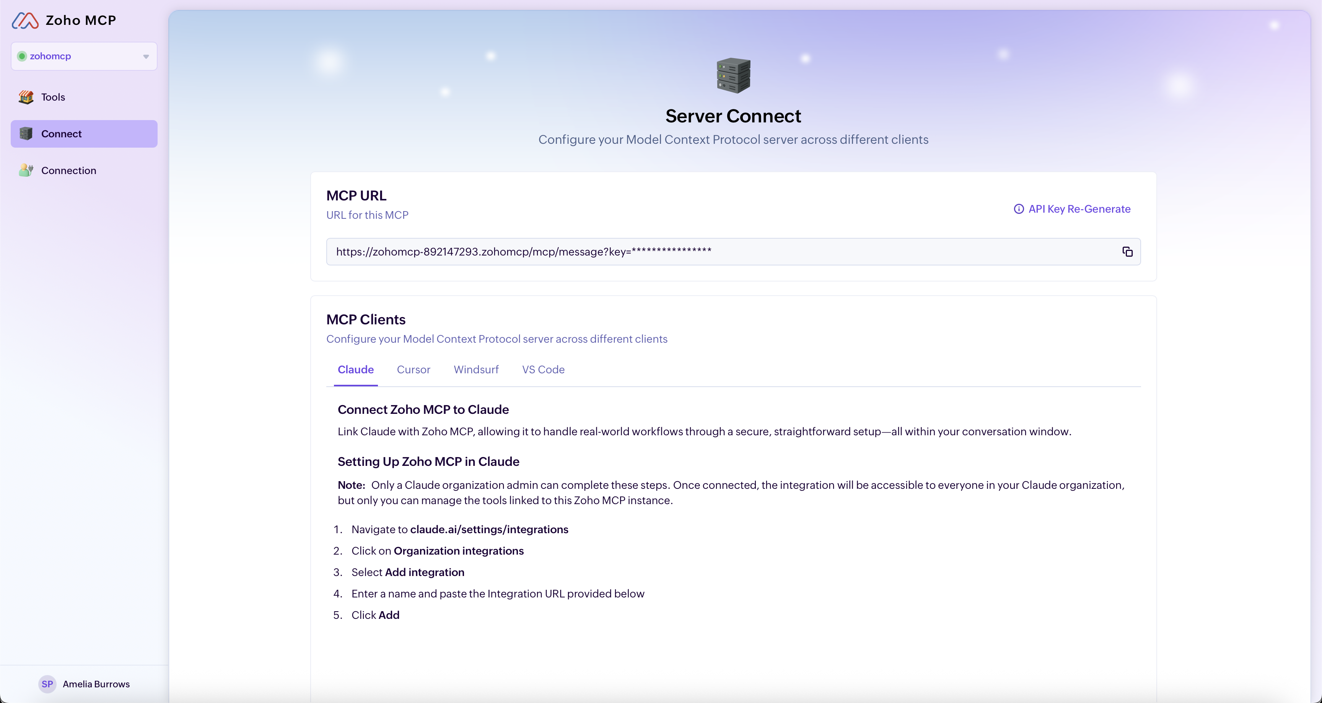The image size is (1322, 703).
Task: Click the 'MCP URL' section heading
Action: pyautogui.click(x=356, y=196)
